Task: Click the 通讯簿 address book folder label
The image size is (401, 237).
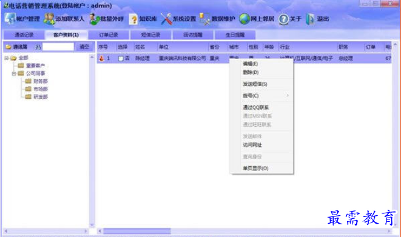Action: pyautogui.click(x=20, y=47)
